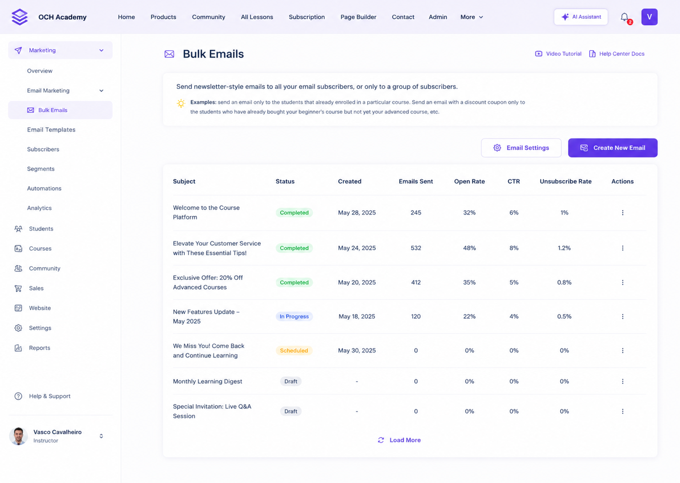This screenshot has height=483, width=680.
Task: Click the Settings gear icon in sidebar
Action: pyautogui.click(x=18, y=328)
